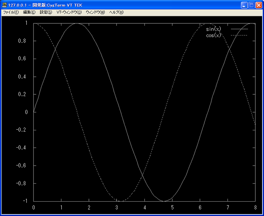Minimize the CygTerm VT TEK window
This screenshot has width=264, height=216.
(244, 5)
